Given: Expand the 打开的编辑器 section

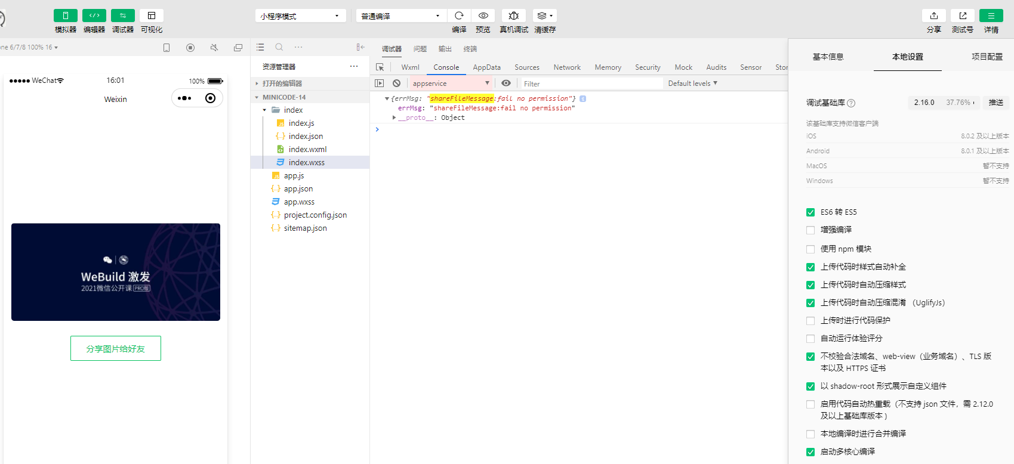Looking at the screenshot, I should coord(310,83).
